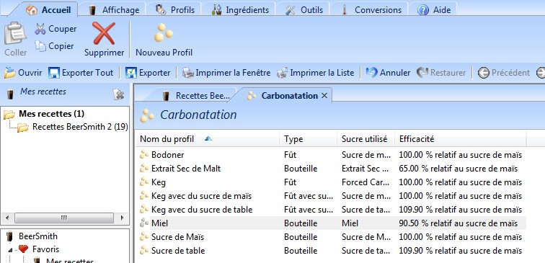Click the 65.00 % efficiency cell

coord(458,169)
